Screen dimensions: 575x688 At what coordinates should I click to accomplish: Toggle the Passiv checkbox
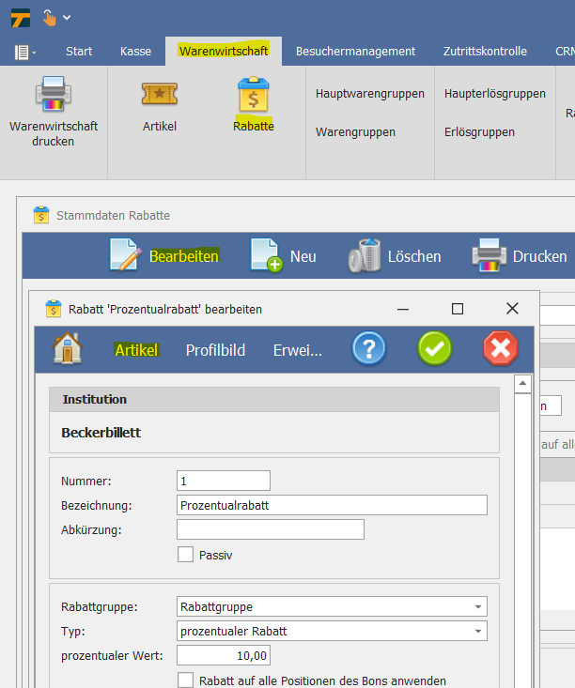point(185,554)
